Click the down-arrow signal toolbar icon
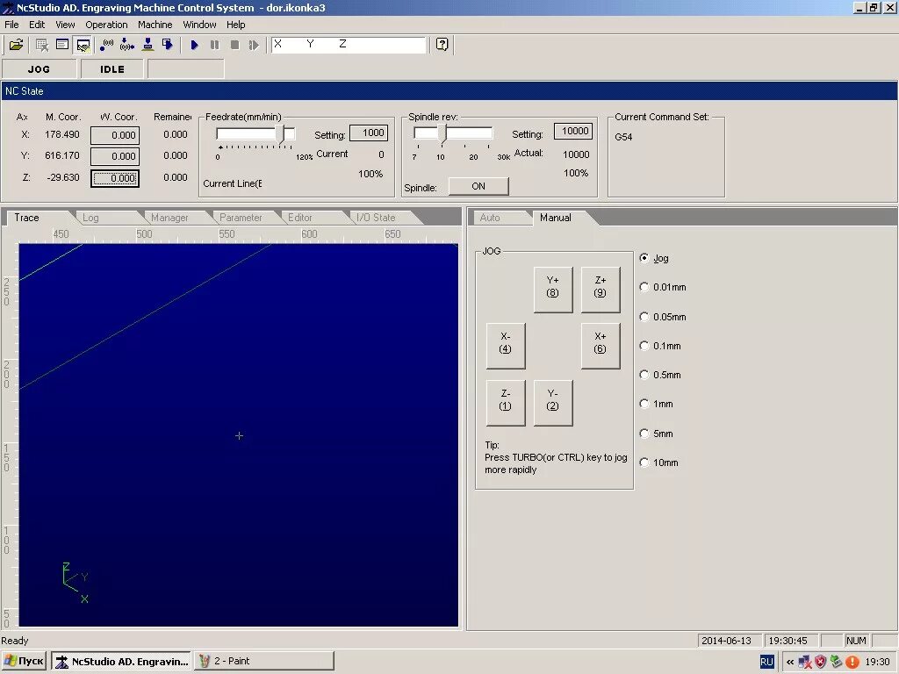This screenshot has height=674, width=899. [127, 45]
